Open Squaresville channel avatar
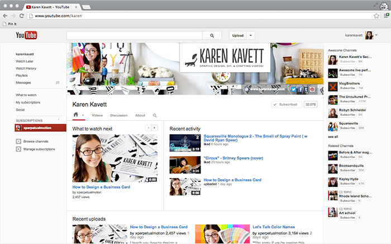391x244 pixels. 333,126
